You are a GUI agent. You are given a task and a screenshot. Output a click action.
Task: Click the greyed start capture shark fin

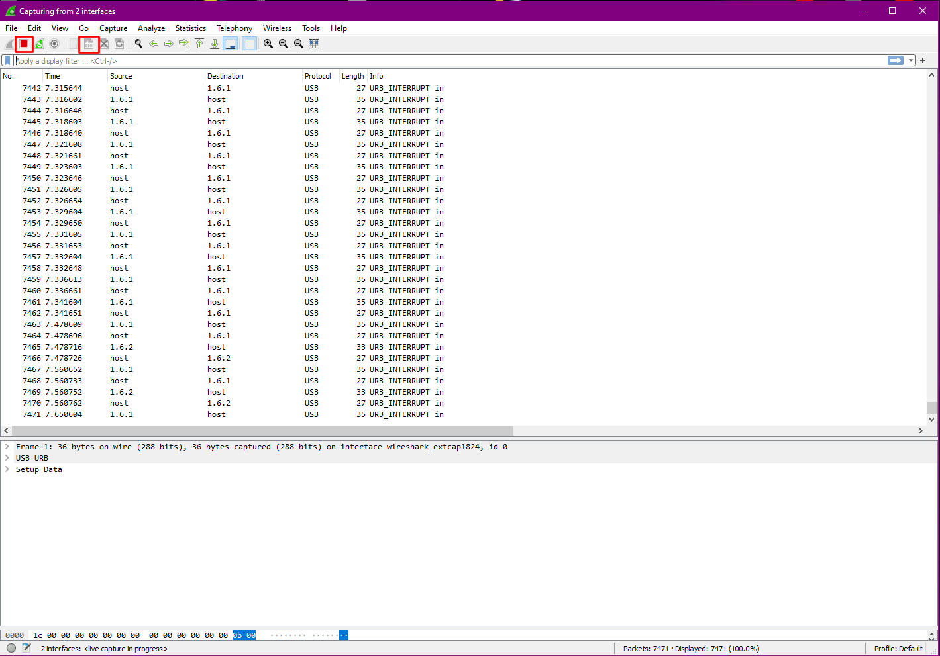[9, 44]
